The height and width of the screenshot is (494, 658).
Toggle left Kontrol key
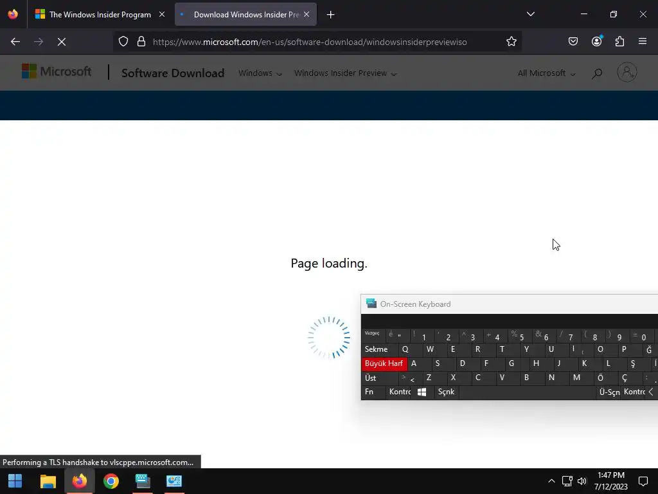point(399,392)
